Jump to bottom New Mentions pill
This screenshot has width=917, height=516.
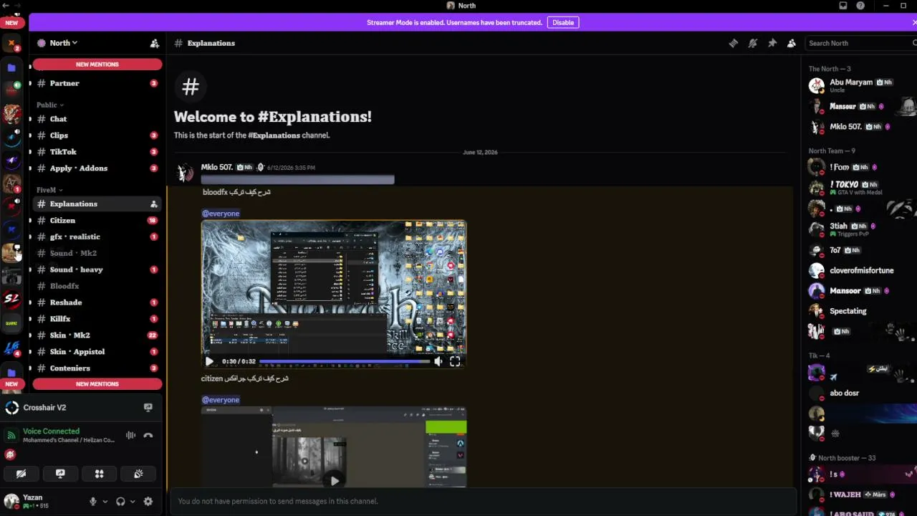pyautogui.click(x=97, y=384)
